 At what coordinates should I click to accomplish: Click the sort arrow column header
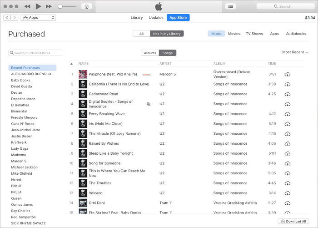[71, 64]
